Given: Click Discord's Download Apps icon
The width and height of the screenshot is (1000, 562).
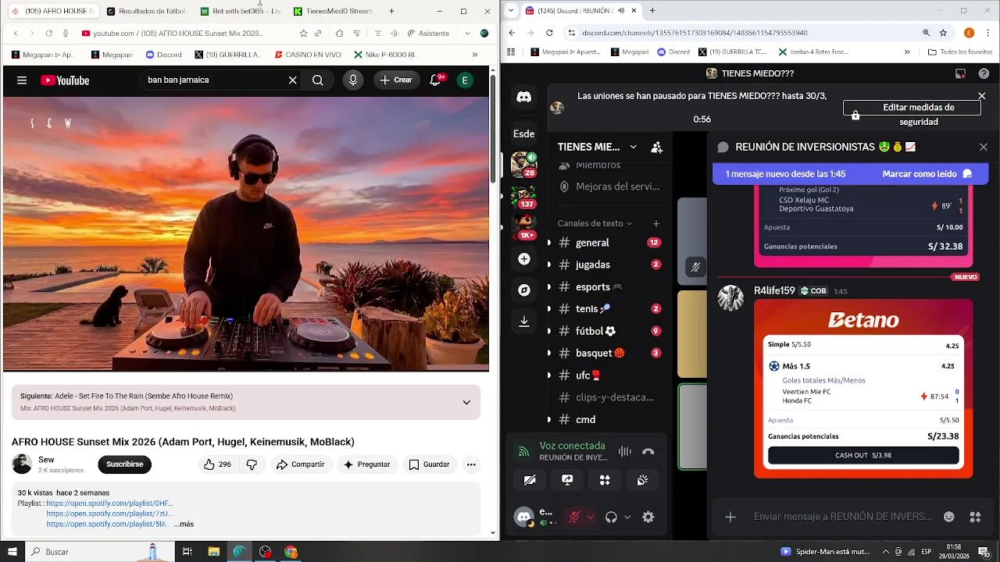Looking at the screenshot, I should coord(524,321).
